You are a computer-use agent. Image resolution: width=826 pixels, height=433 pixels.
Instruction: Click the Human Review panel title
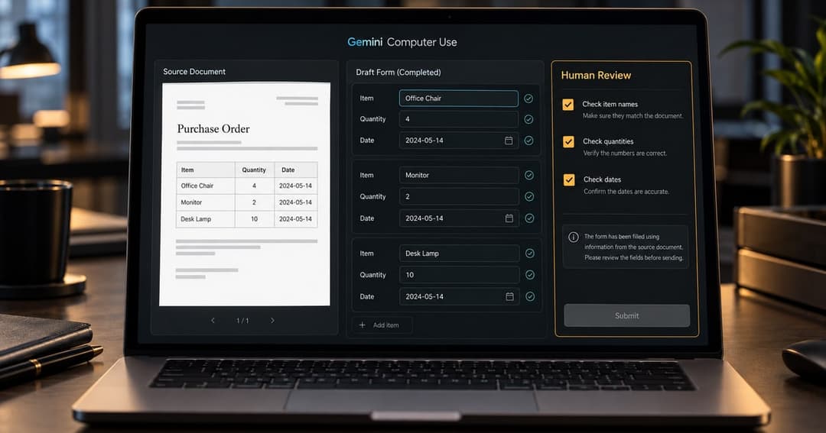click(596, 76)
